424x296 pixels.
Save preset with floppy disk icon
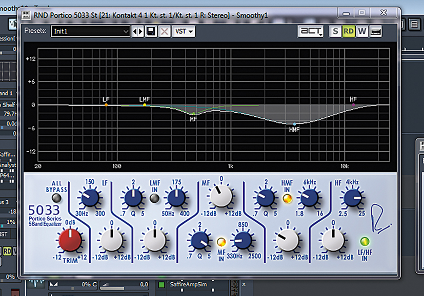(151, 31)
